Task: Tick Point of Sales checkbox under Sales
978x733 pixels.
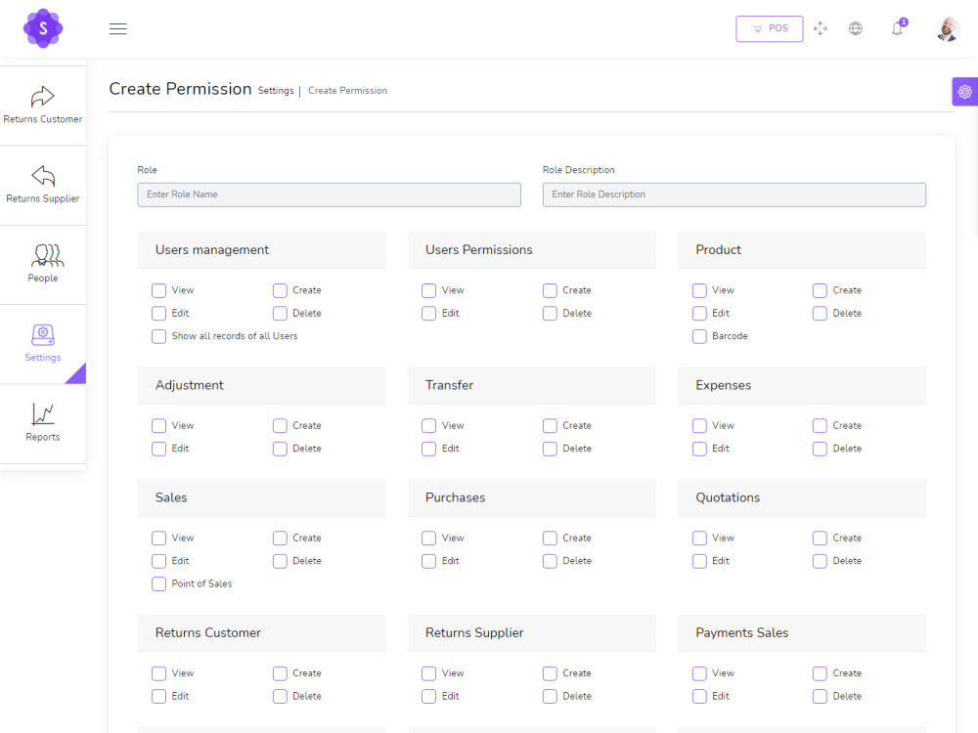Action: pyautogui.click(x=159, y=583)
